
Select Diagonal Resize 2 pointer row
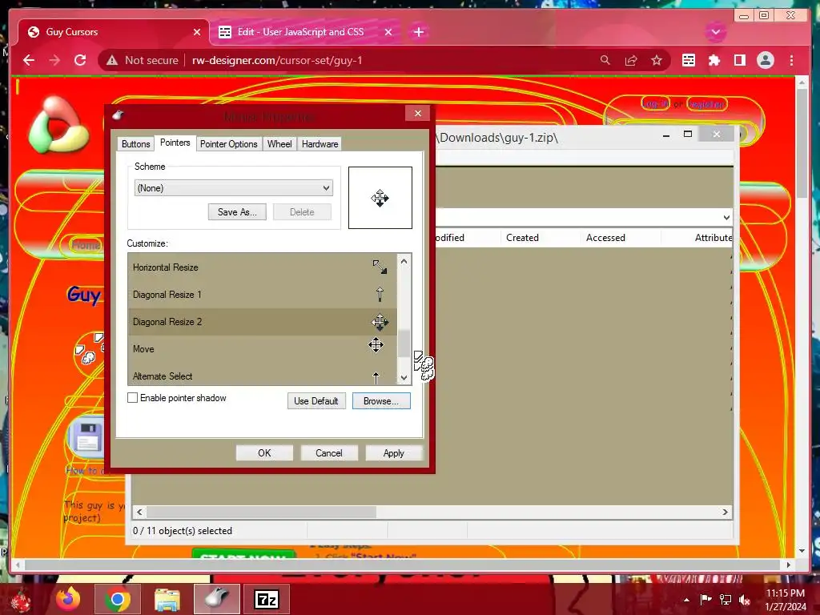(x=262, y=322)
